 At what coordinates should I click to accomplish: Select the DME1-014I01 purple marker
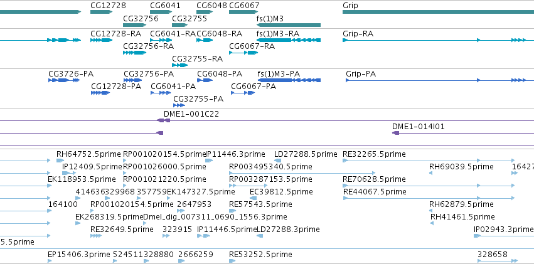[395, 133]
